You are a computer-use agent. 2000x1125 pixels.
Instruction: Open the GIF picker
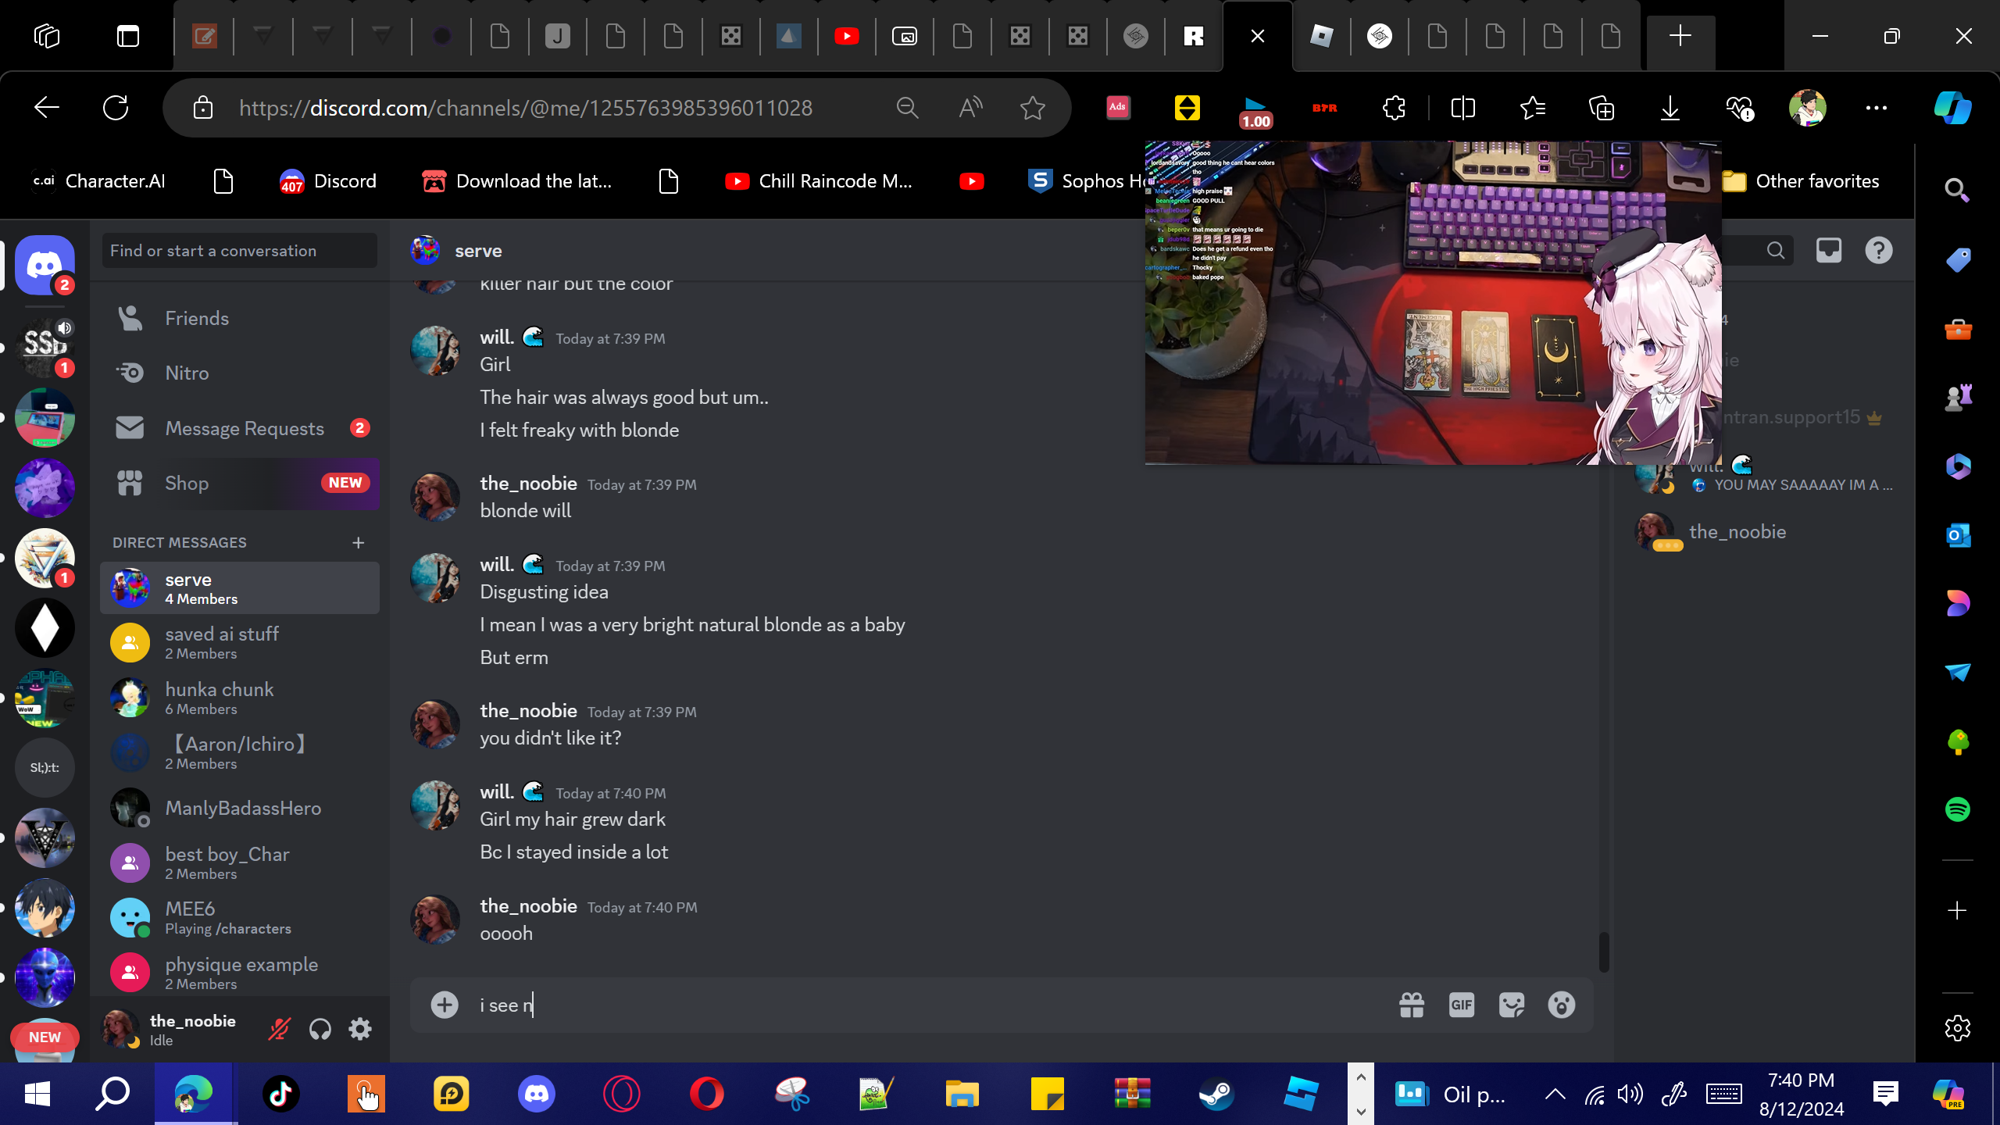(1461, 1005)
